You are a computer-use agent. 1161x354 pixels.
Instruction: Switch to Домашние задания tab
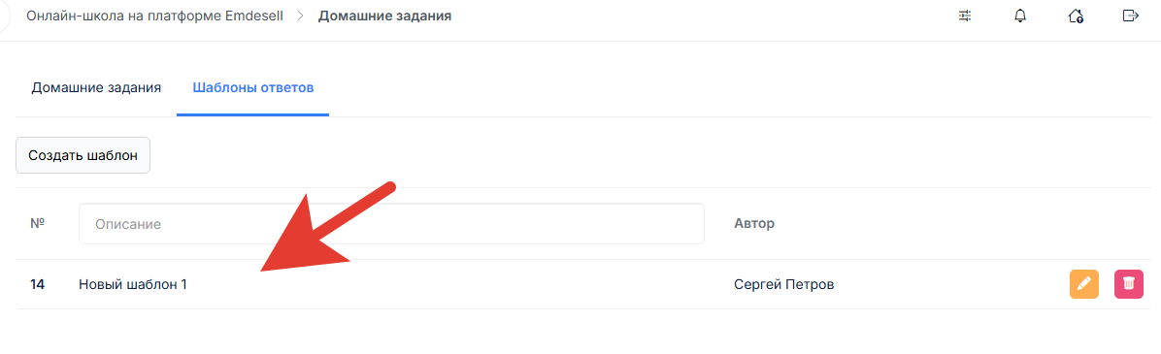(x=96, y=88)
